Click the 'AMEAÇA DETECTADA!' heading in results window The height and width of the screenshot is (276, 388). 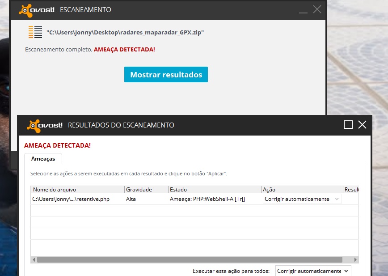[57, 145]
